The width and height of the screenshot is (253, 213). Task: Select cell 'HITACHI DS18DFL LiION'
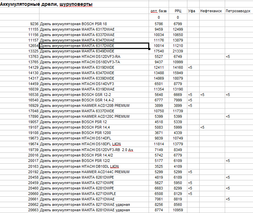(94, 144)
